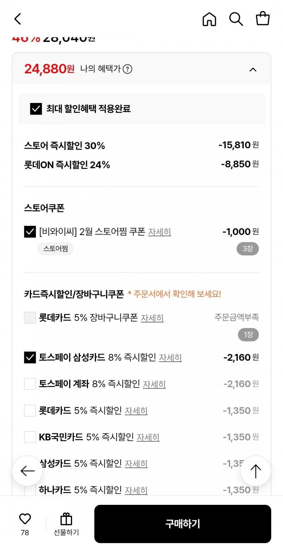The width and height of the screenshot is (283, 552).
Task: View details of the store-wish coupon
Action: pos(159,232)
